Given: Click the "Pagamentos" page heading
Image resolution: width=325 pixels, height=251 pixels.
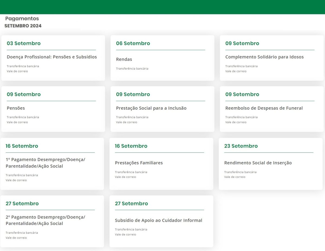Looking at the screenshot, I should 22,19.
